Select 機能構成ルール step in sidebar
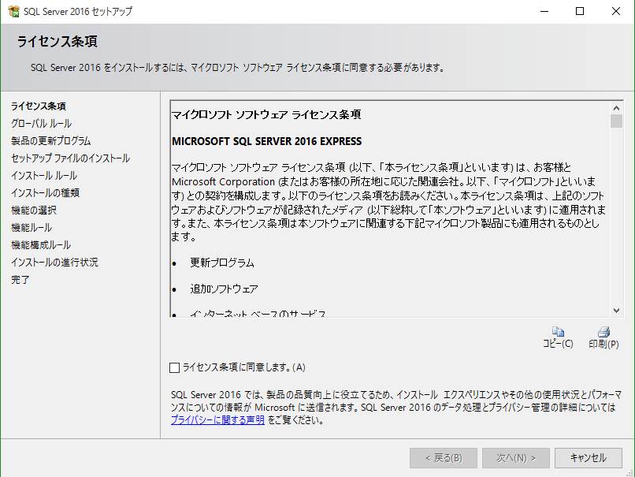Screen dimensions: 635x477 click(x=40, y=244)
